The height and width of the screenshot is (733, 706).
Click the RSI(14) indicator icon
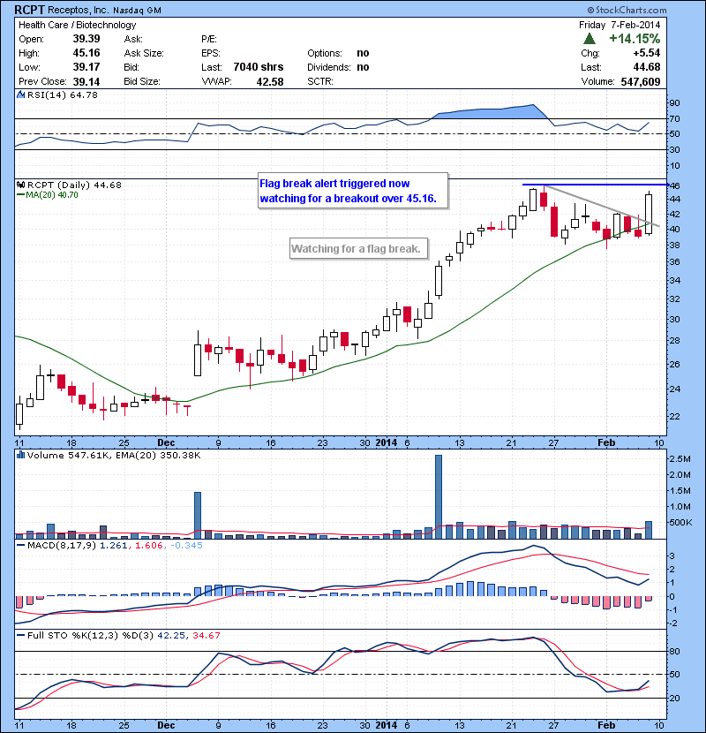tap(20, 94)
